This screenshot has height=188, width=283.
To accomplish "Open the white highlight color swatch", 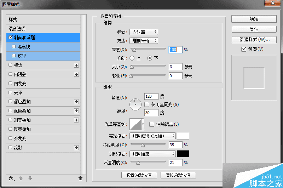I will pos(183,136).
